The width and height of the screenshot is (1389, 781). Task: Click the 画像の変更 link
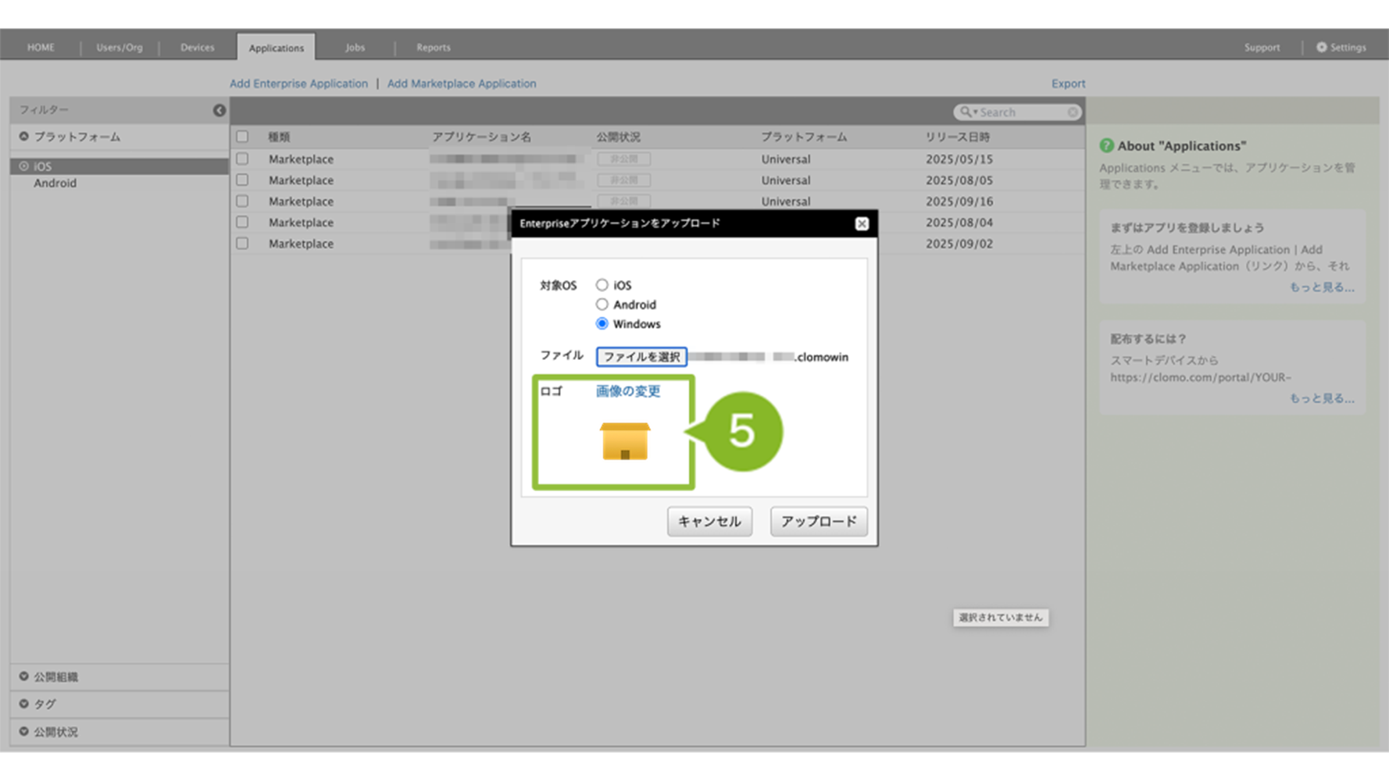coord(627,390)
